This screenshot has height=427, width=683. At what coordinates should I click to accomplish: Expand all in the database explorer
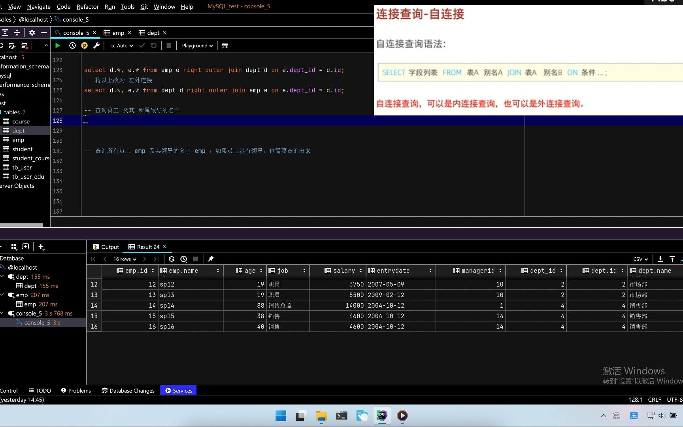click(x=5, y=32)
